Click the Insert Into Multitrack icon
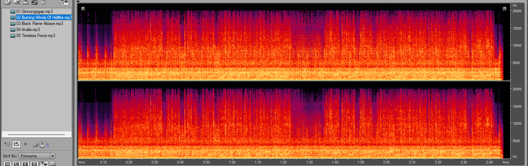This screenshot has height=166, width=528. coord(26,2)
